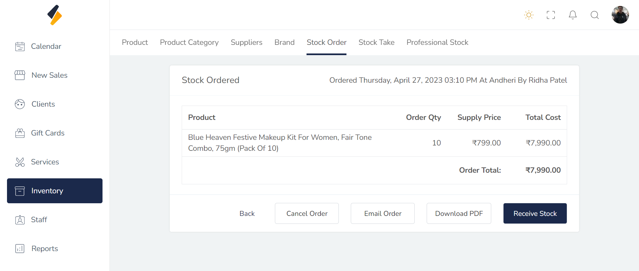Cancel the order with Cancel Order
The height and width of the screenshot is (271, 639).
[x=307, y=214]
